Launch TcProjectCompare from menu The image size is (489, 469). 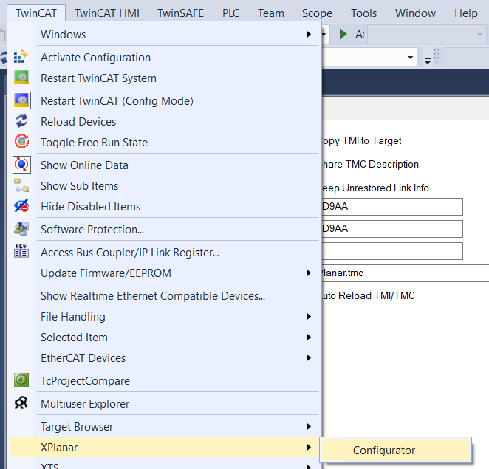point(165,381)
